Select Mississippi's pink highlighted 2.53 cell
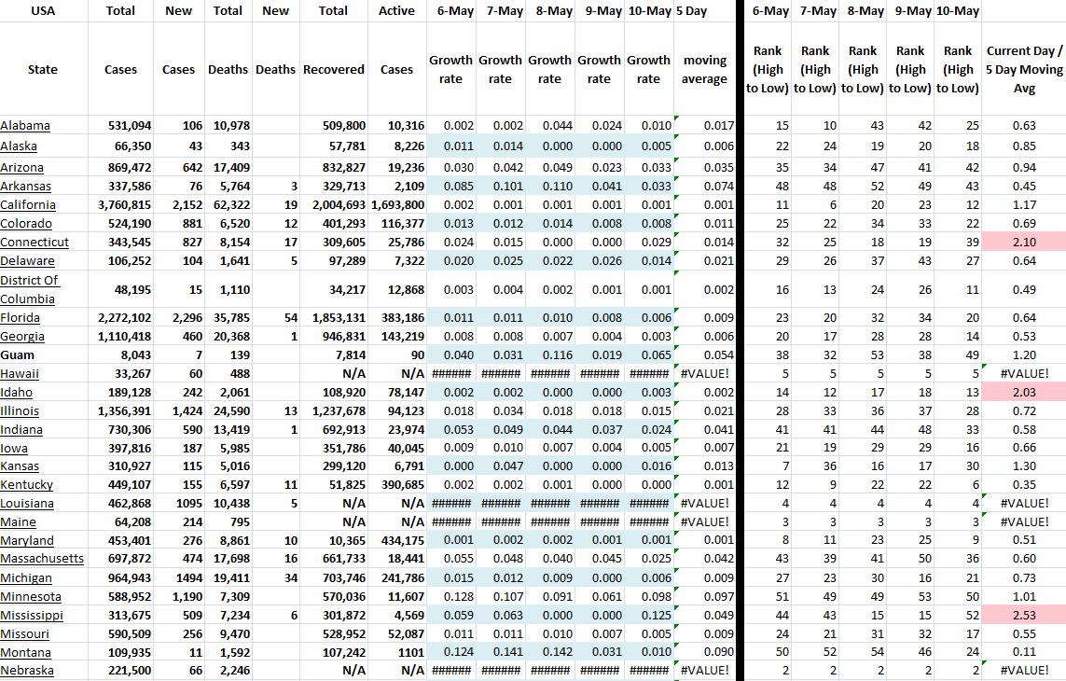Screen dimensions: 1066x681 (x=1023, y=616)
